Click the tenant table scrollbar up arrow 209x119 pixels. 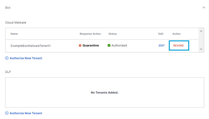coord(201,31)
